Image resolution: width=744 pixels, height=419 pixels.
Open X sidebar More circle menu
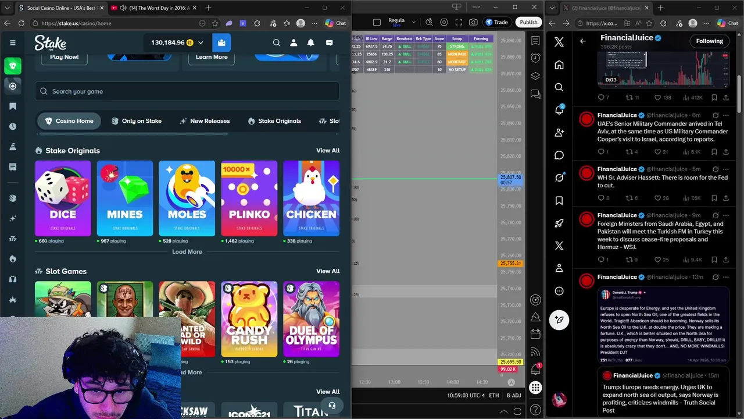tap(559, 291)
